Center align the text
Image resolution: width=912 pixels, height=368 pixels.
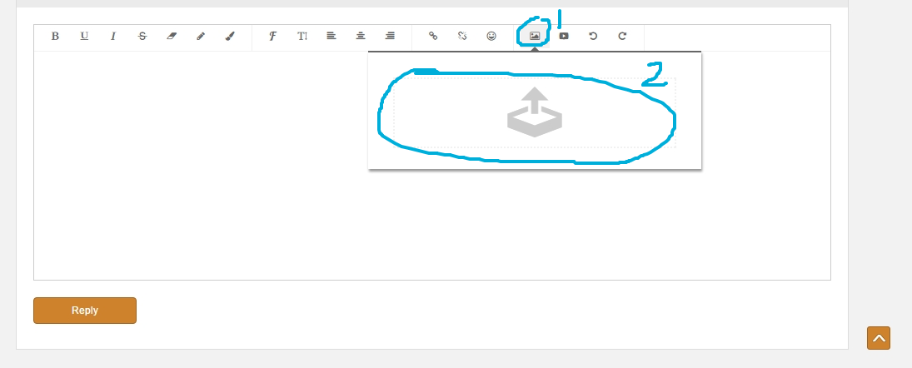[361, 37]
